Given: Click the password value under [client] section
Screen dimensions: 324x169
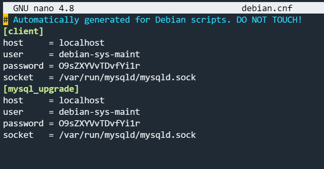Looking at the screenshot, I should tap(99, 66).
